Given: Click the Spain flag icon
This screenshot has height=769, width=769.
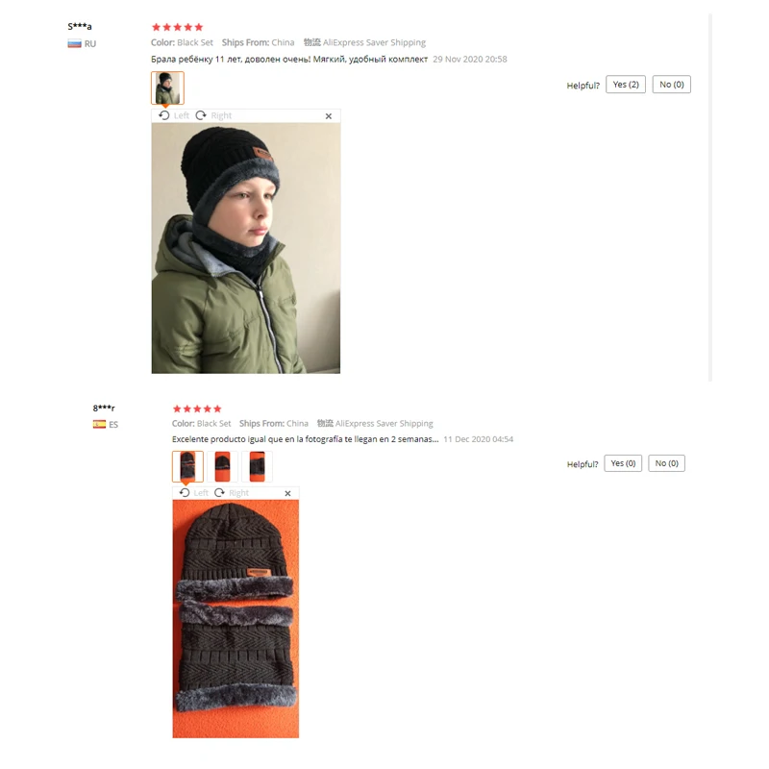Looking at the screenshot, I should (100, 424).
